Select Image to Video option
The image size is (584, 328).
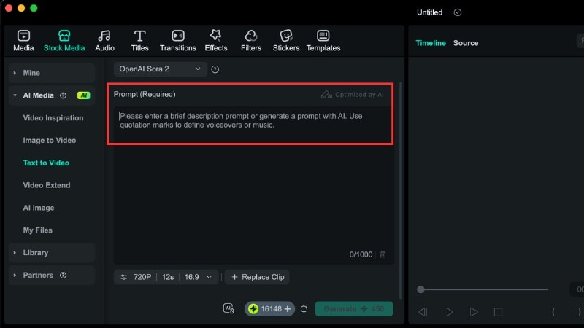pos(49,140)
